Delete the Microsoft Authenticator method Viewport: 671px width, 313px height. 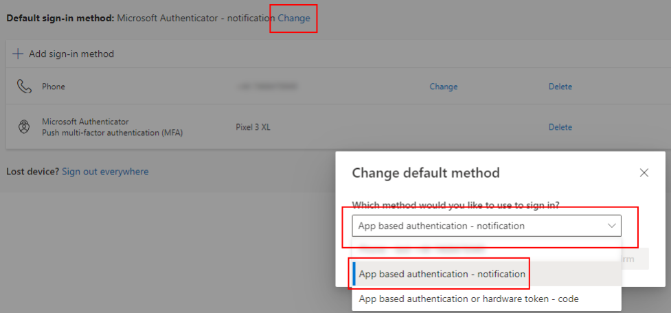(560, 127)
